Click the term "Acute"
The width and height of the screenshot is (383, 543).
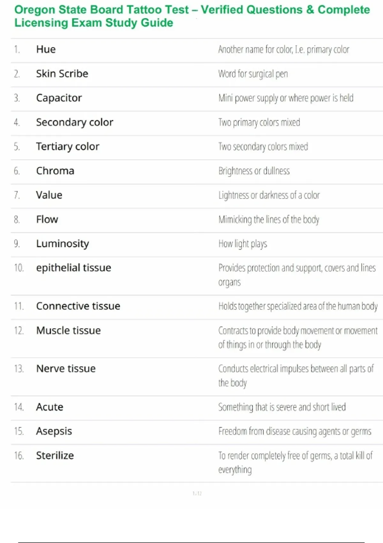49,407
